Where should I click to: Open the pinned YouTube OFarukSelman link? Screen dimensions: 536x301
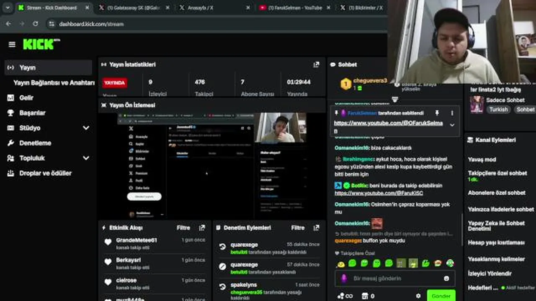coord(388,127)
